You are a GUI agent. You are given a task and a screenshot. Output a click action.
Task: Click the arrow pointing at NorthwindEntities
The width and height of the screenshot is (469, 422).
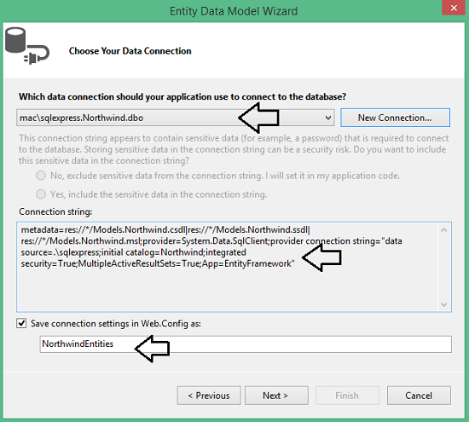click(x=153, y=349)
